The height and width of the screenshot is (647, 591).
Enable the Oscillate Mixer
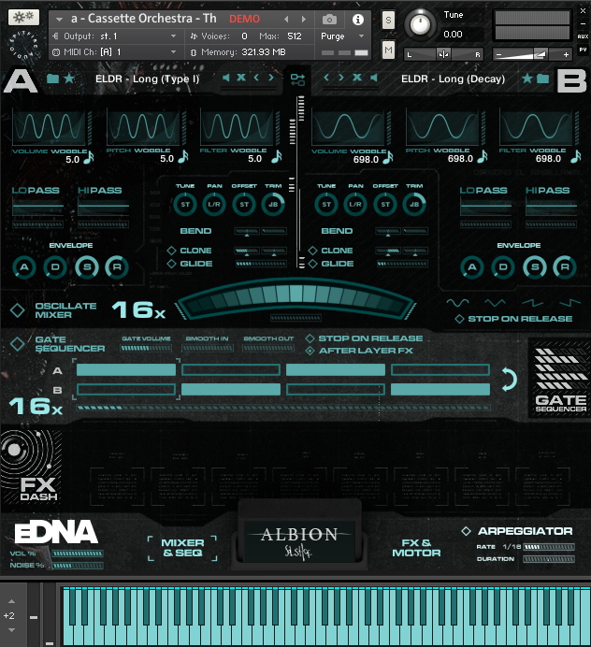point(18,309)
